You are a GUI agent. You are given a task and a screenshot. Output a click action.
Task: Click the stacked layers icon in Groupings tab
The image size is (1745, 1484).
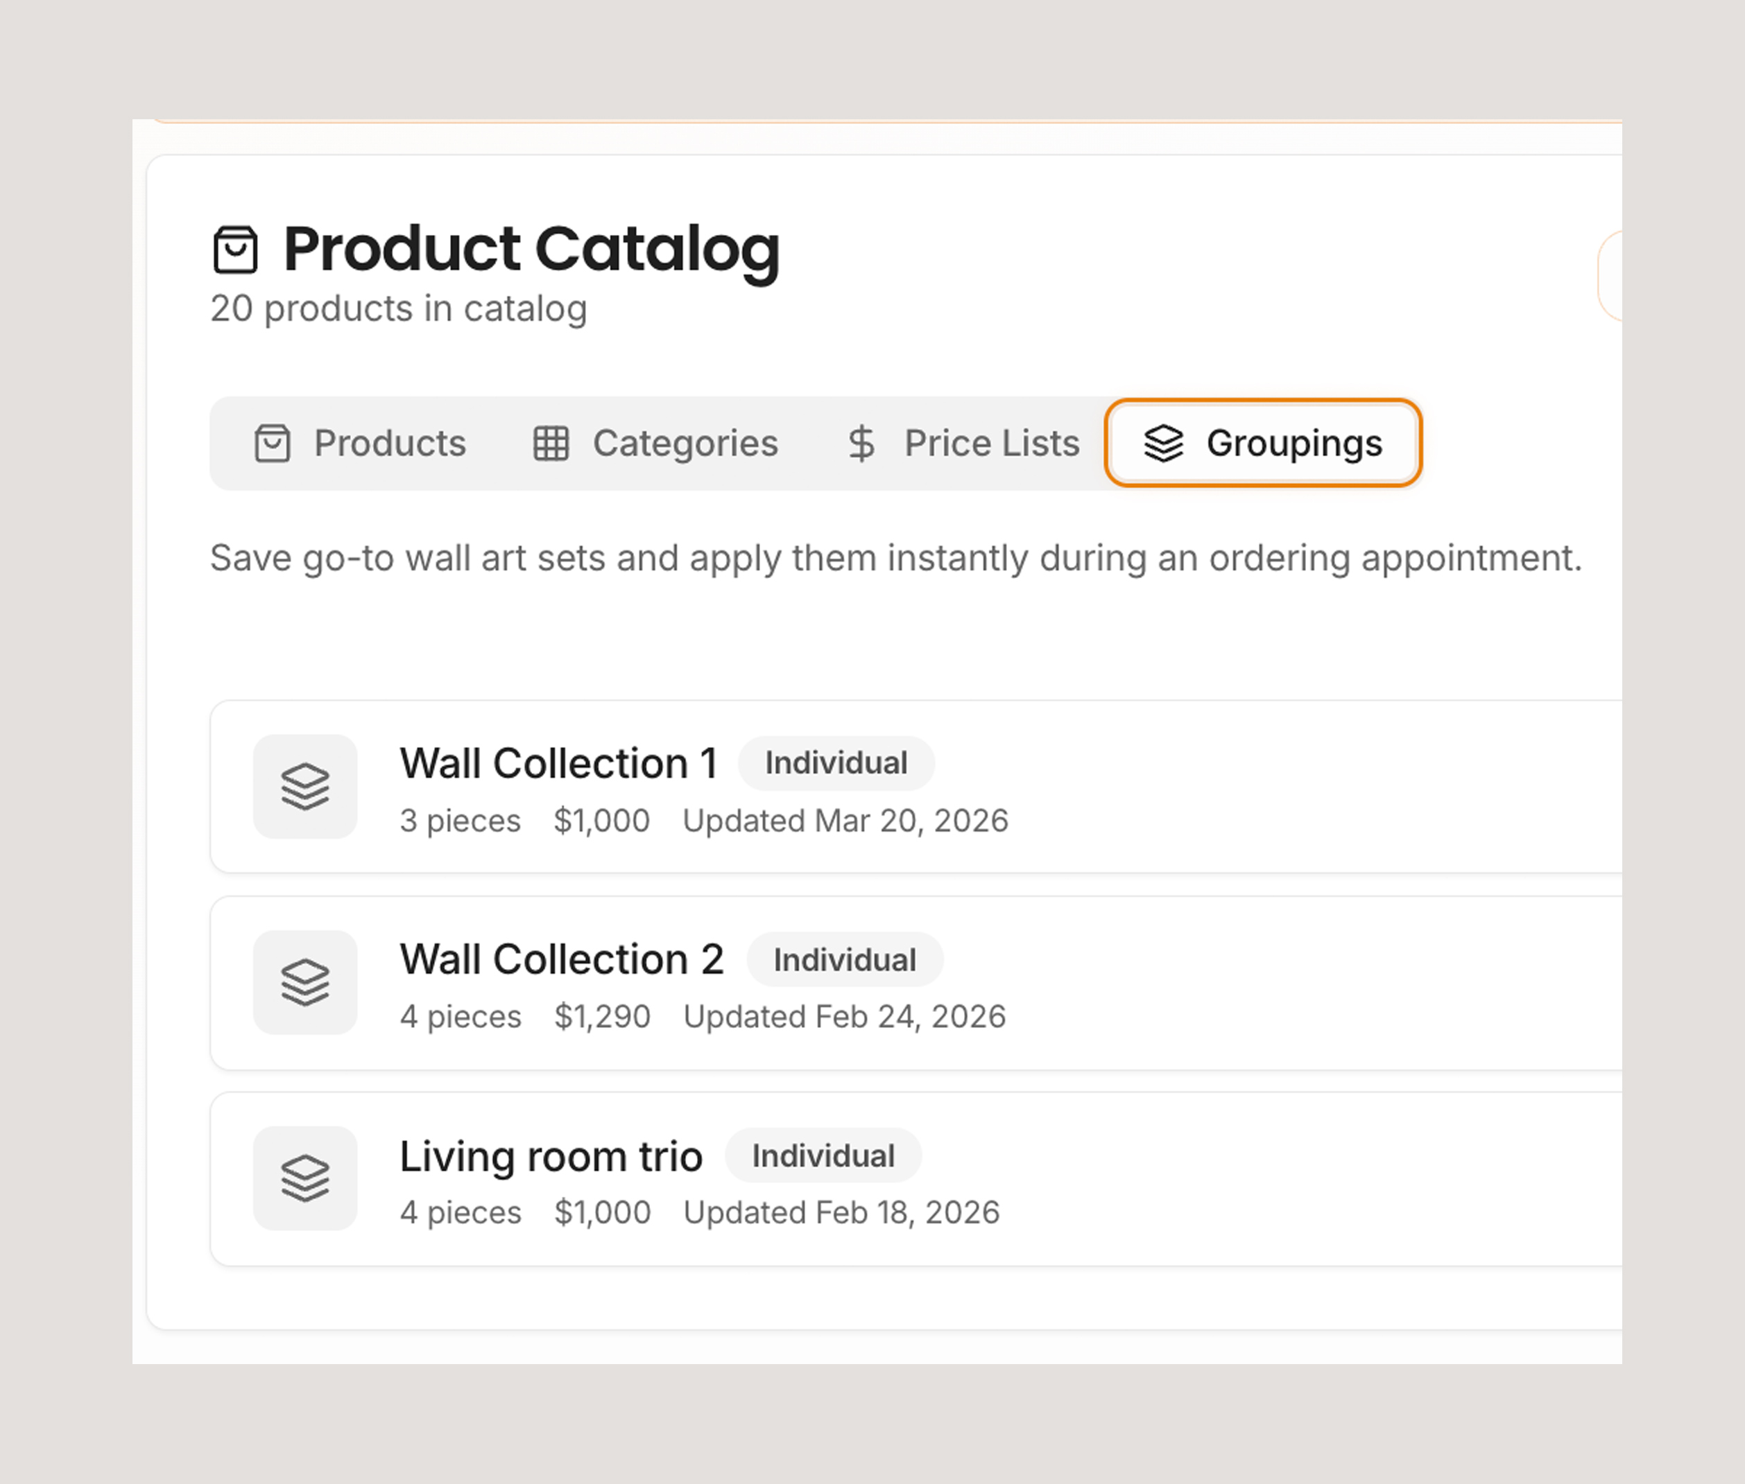click(x=1163, y=444)
